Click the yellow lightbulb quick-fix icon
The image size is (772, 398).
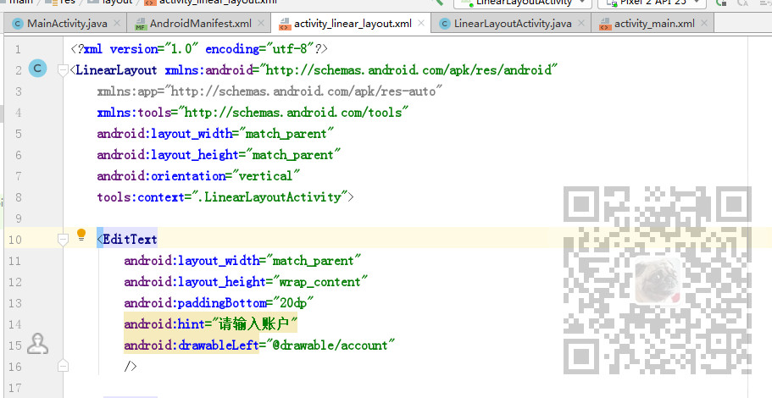(x=81, y=235)
